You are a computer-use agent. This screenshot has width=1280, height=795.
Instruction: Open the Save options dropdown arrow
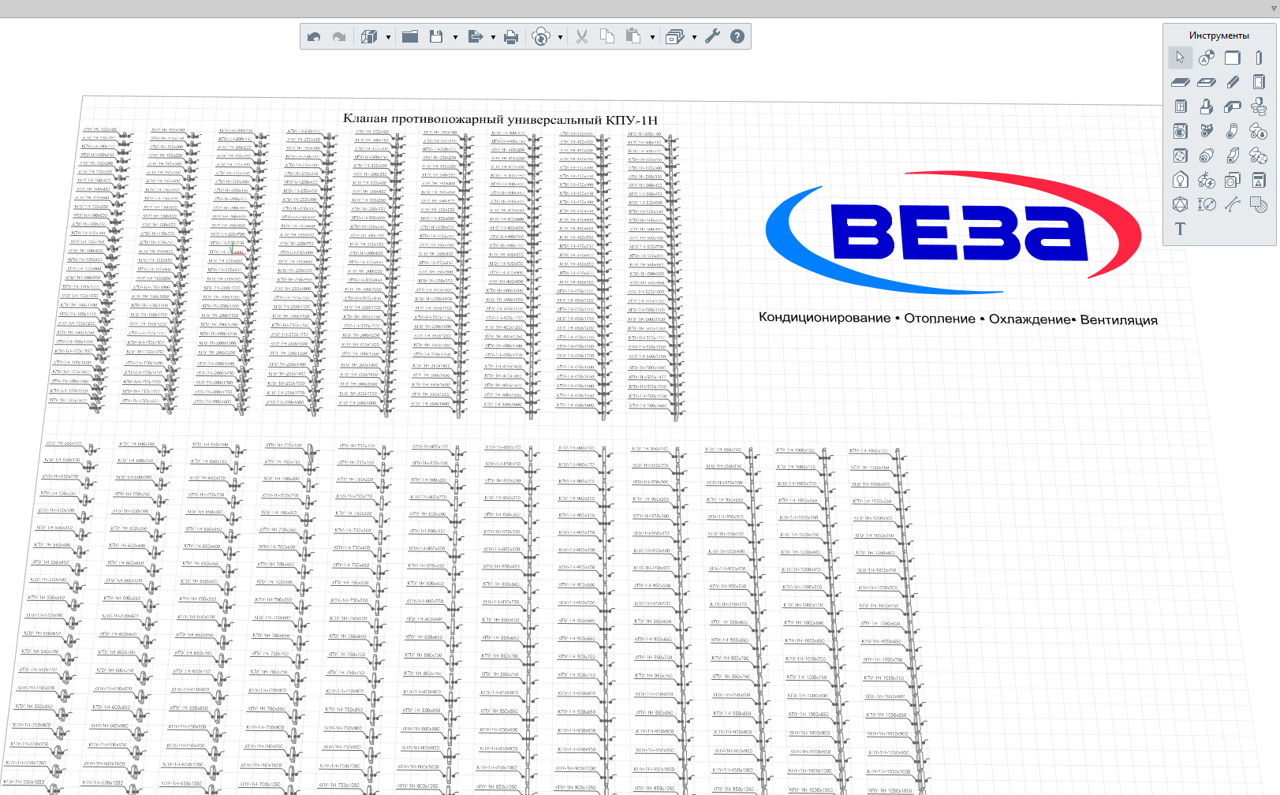pyautogui.click(x=455, y=37)
